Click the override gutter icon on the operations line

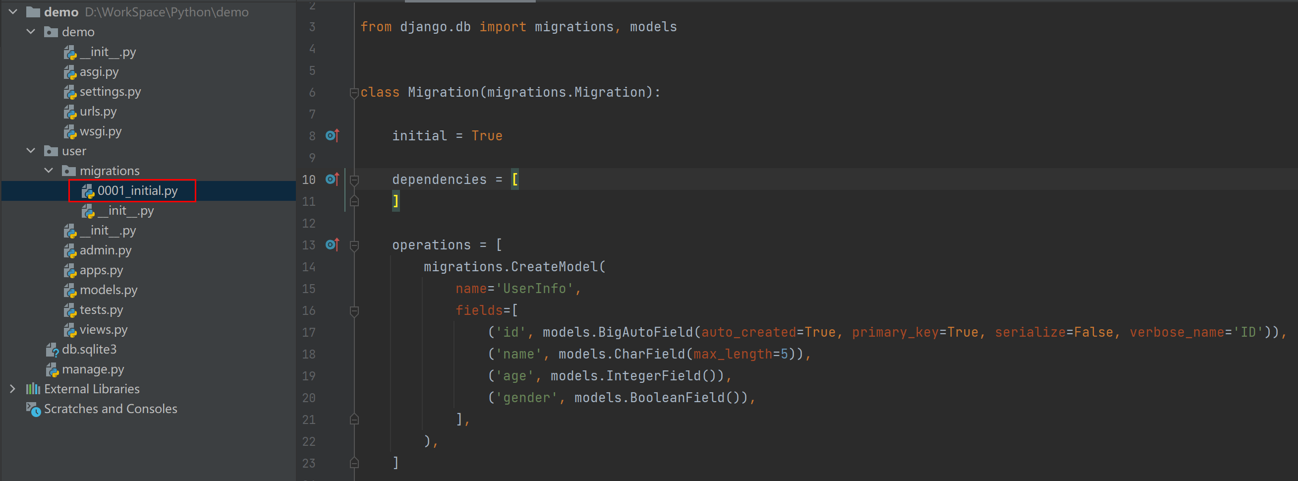pos(333,245)
